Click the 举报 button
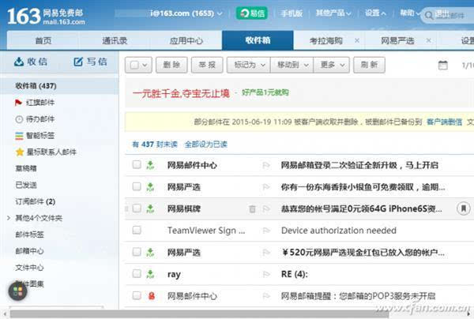 click(x=207, y=65)
